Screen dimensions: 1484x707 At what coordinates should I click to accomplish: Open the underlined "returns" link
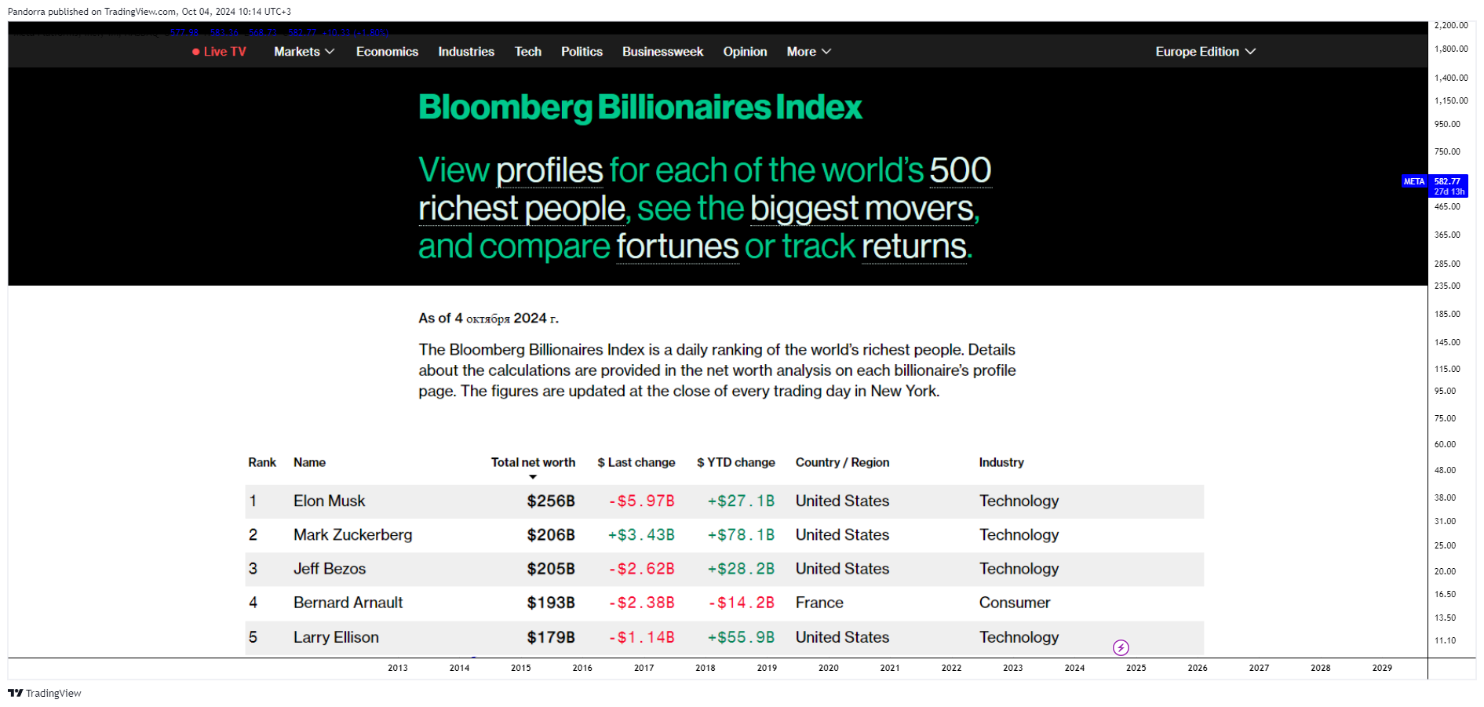coord(914,246)
